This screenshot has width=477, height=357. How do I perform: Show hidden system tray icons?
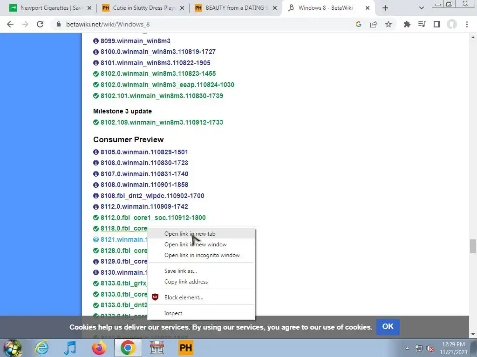(407, 349)
